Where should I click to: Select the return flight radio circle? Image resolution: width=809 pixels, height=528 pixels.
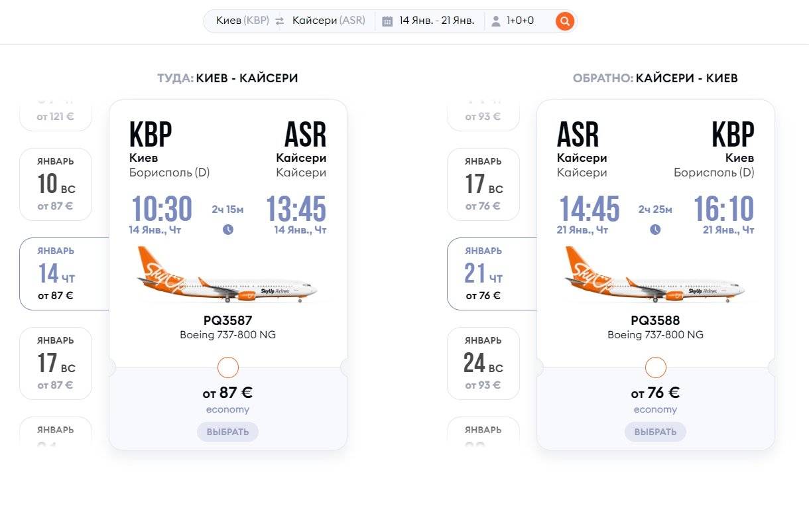pyautogui.click(x=656, y=367)
